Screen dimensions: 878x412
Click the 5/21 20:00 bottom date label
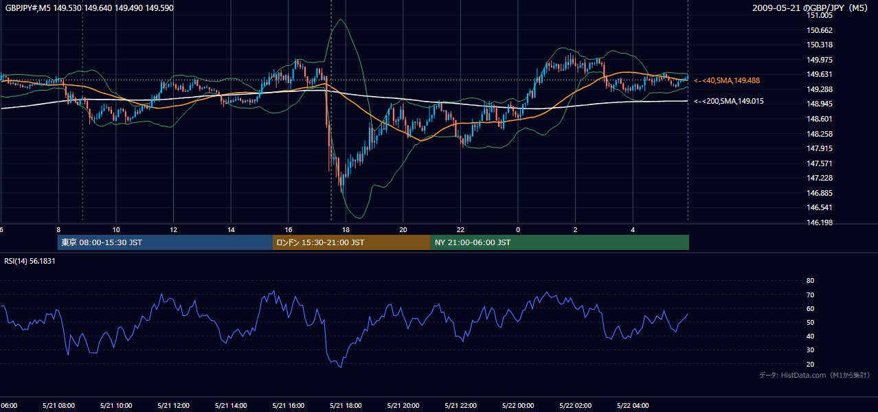click(x=403, y=406)
